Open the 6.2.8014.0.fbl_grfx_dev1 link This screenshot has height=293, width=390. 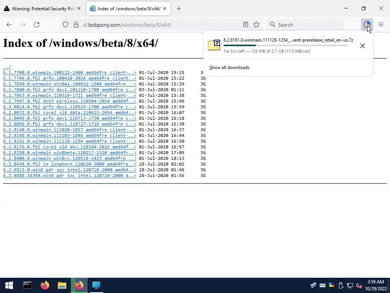[70, 107]
